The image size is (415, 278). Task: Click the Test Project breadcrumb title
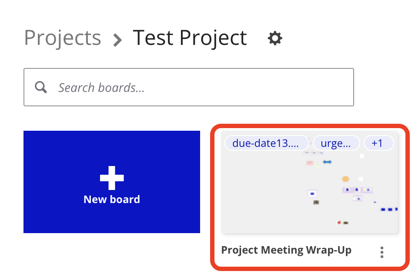[190, 38]
